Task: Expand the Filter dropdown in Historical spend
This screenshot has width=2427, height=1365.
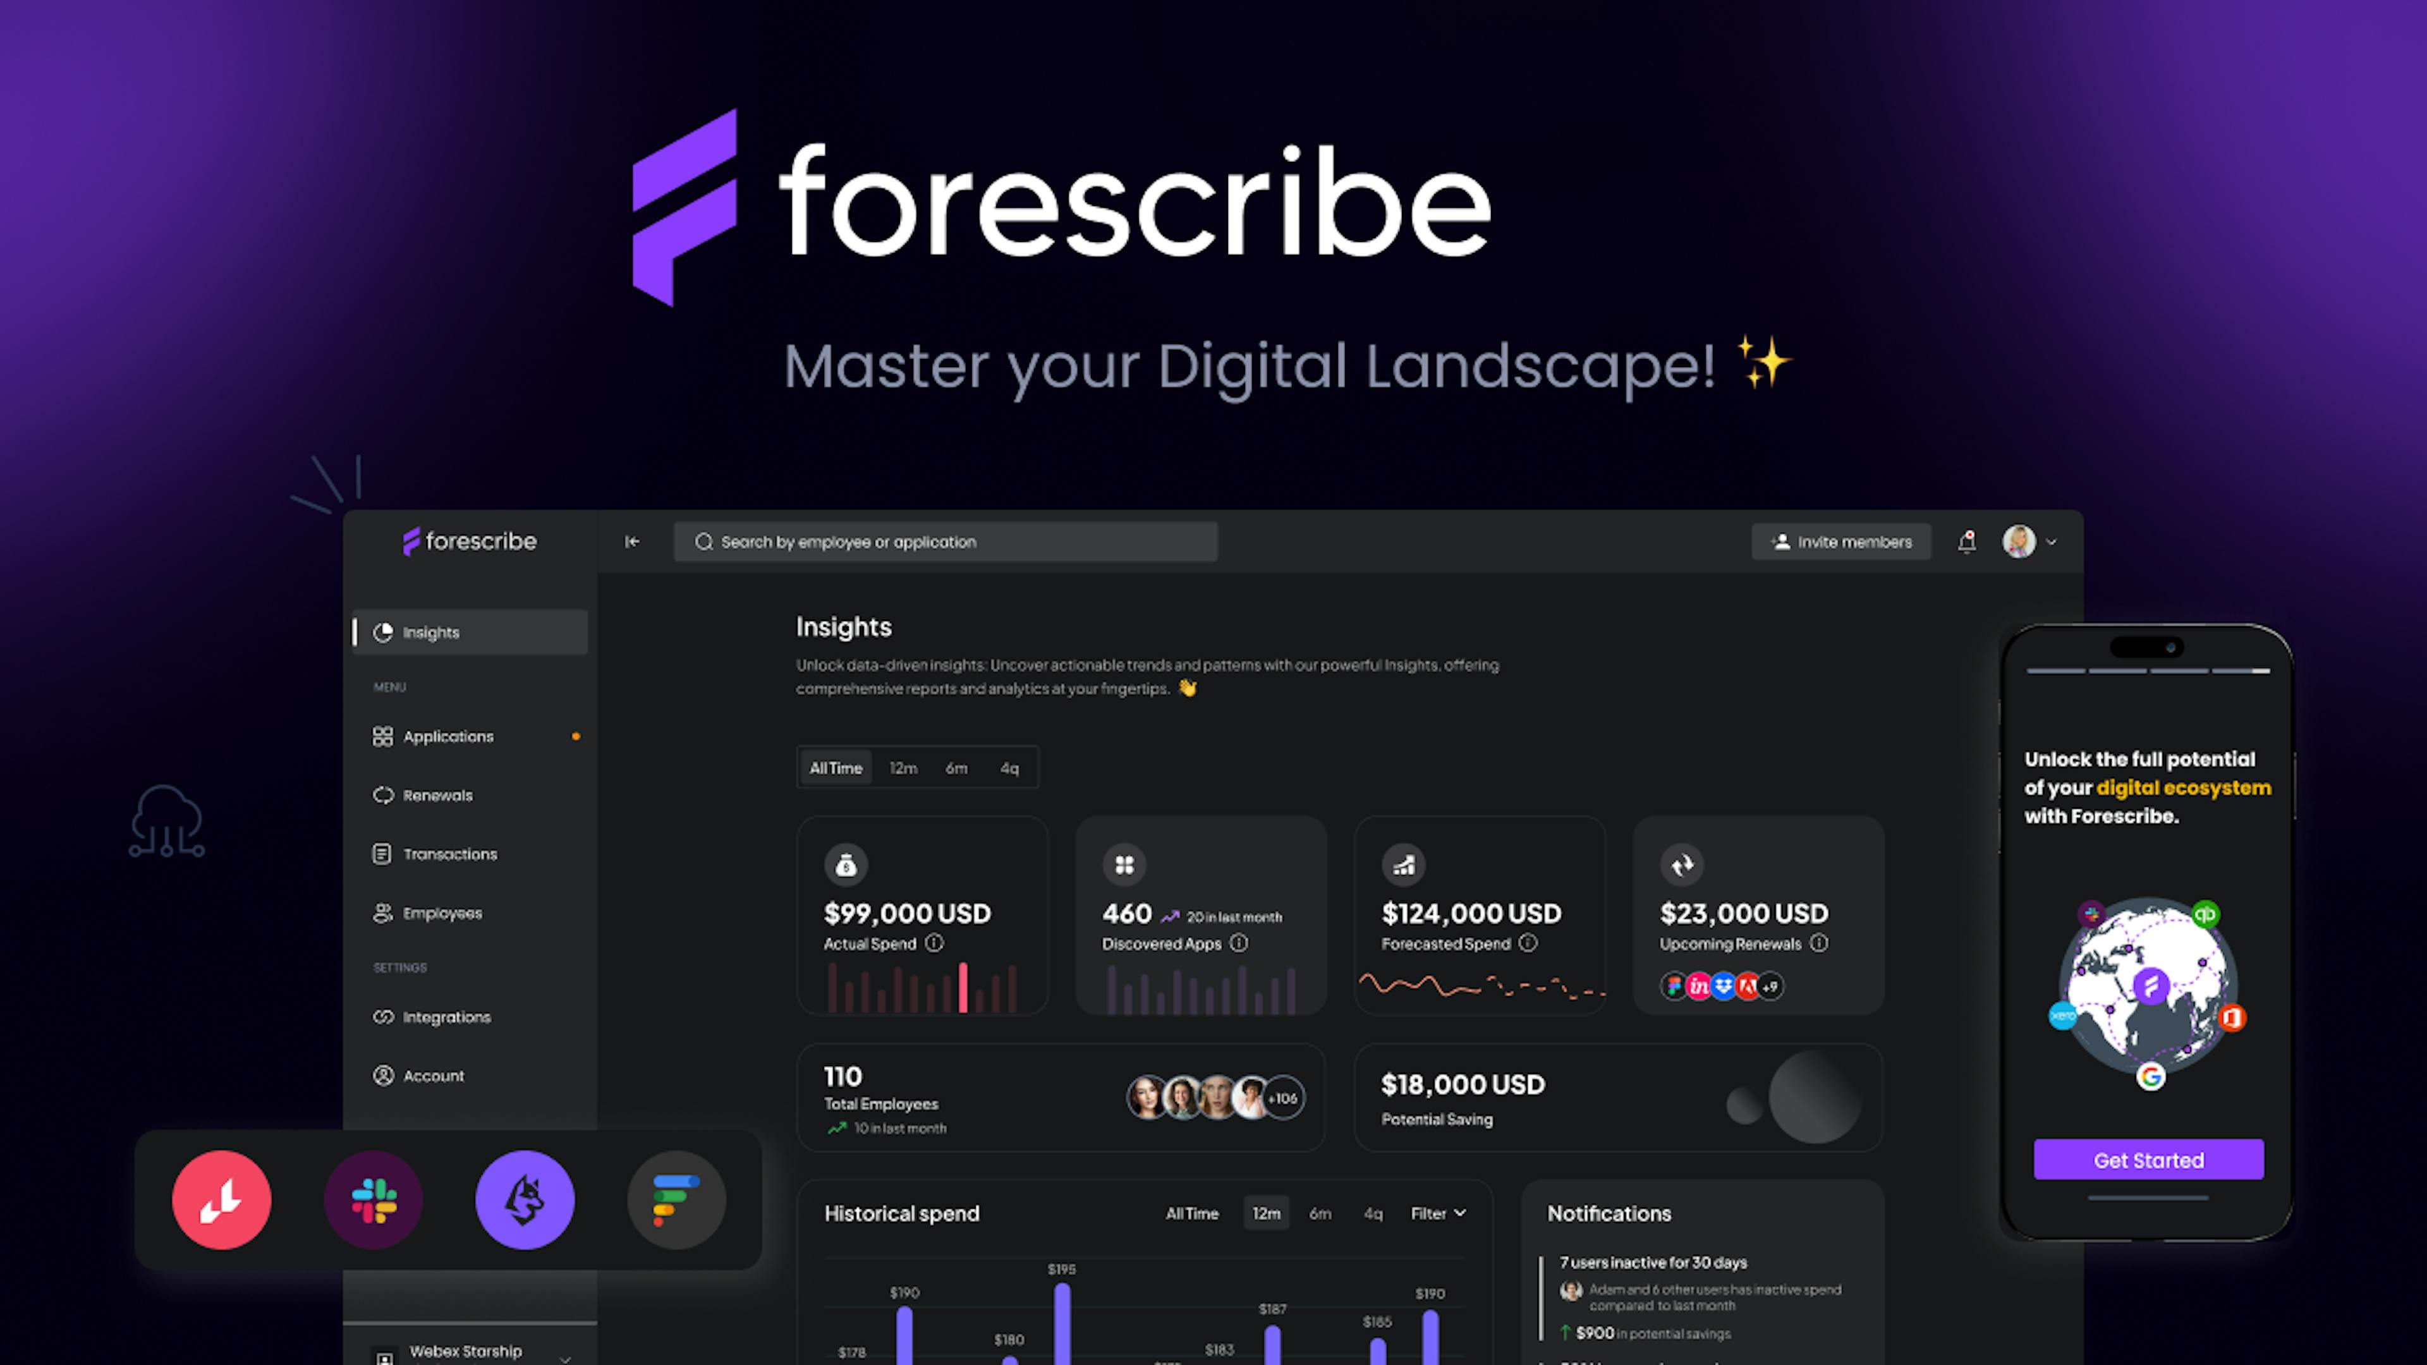Action: tap(1437, 1211)
